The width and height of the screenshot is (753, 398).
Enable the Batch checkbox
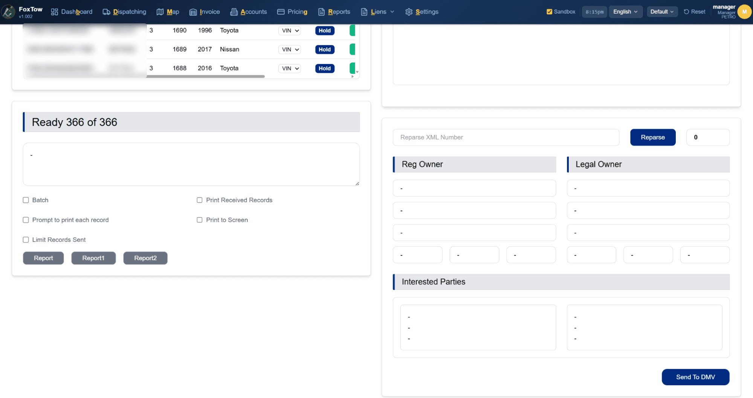coord(26,200)
